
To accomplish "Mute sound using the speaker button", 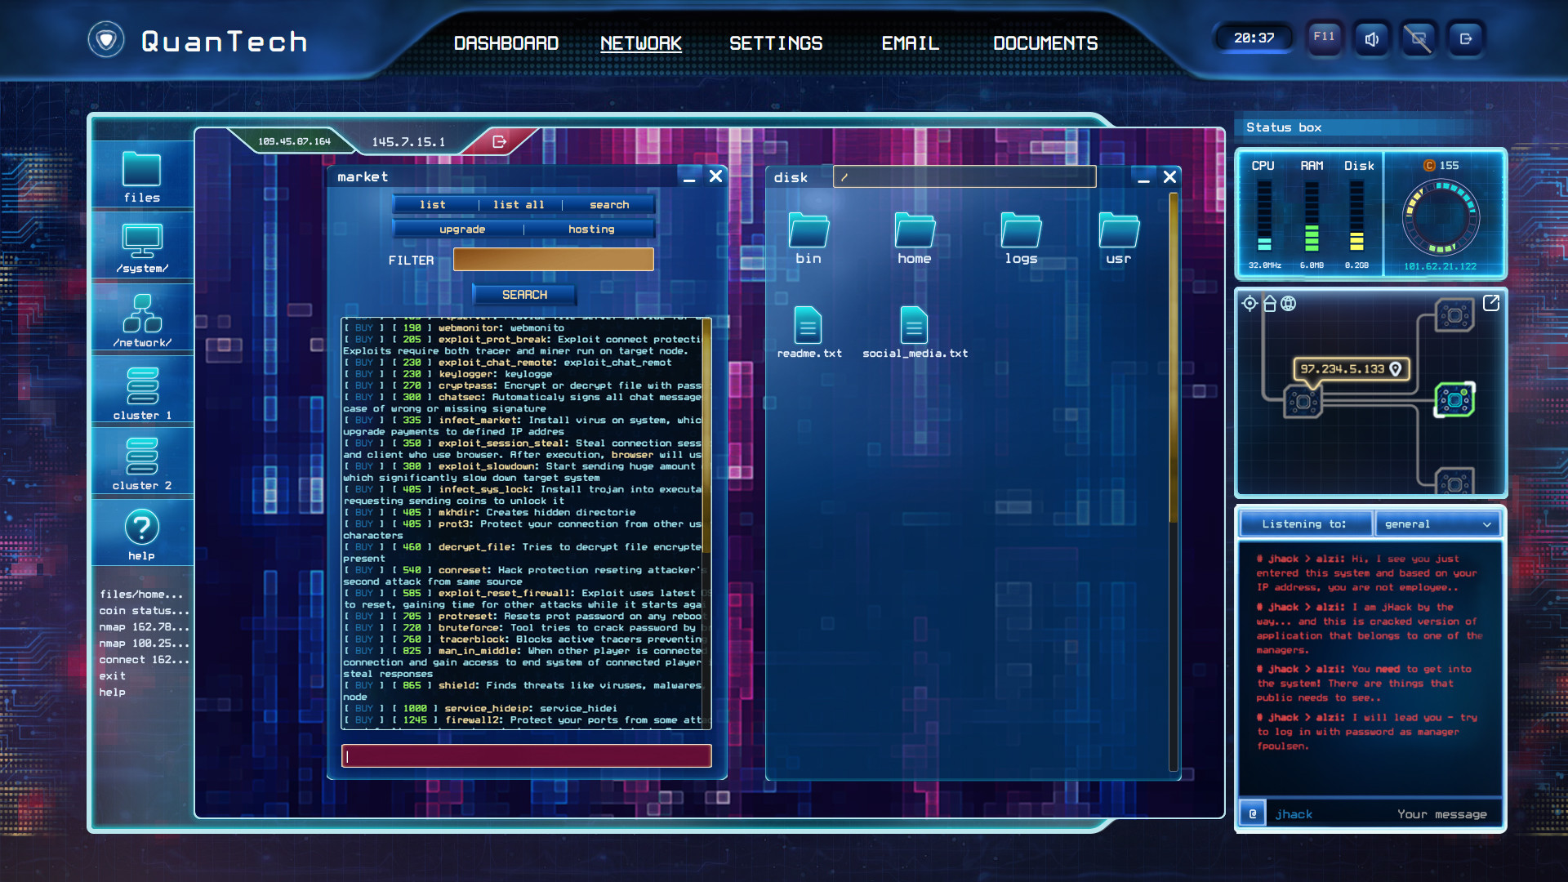I will tap(1371, 38).
